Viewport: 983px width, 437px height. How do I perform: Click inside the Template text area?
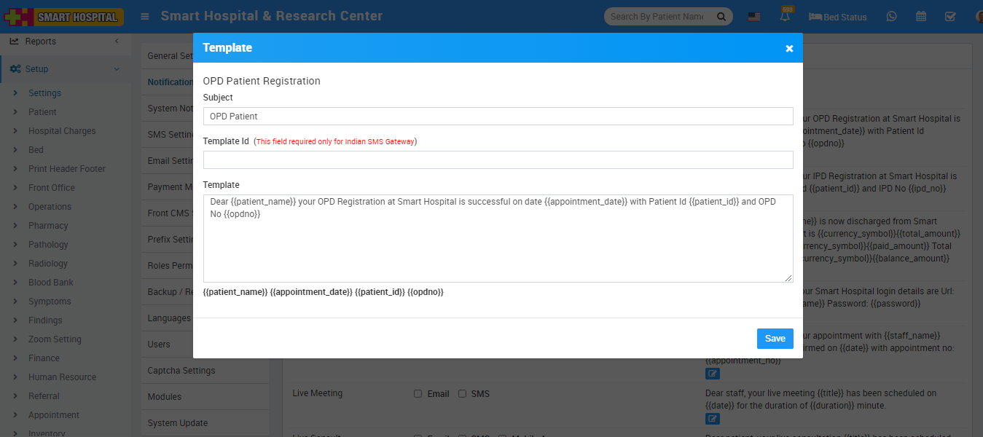coord(498,239)
